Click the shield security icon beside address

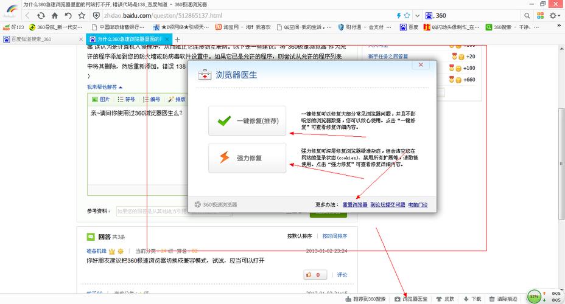96,15
